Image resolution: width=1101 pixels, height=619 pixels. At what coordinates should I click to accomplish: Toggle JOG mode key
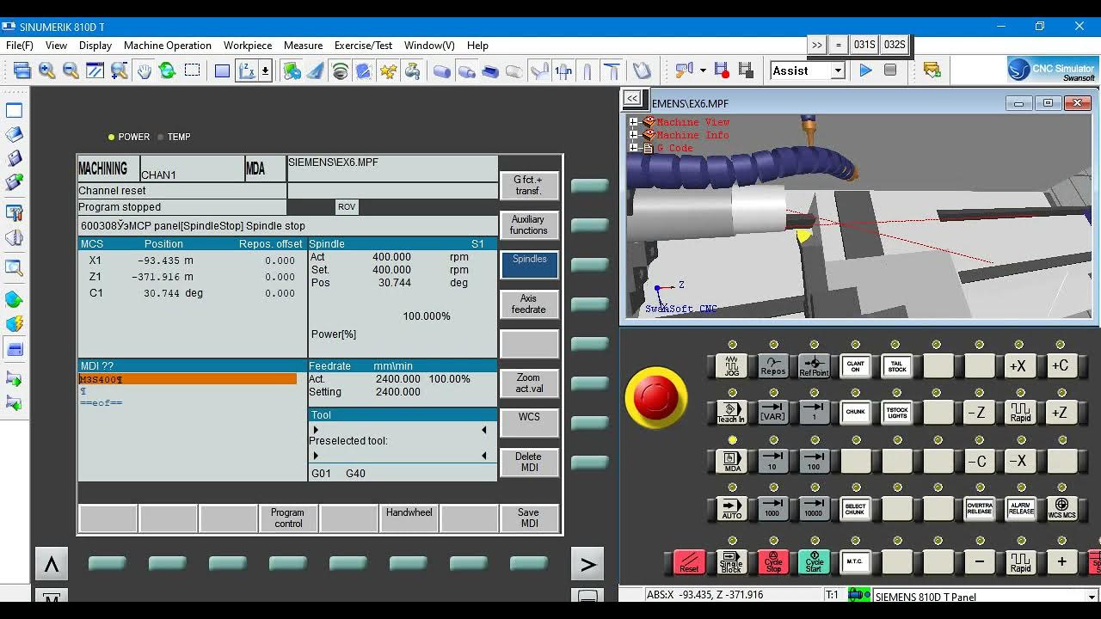(731, 365)
